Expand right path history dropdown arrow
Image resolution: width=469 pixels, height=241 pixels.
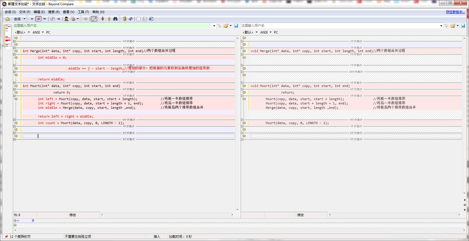coord(441,26)
